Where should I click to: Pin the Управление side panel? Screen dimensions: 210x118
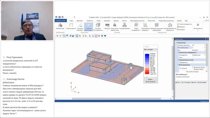coord(206,39)
